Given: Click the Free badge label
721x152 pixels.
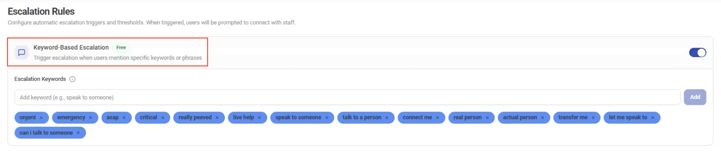Looking at the screenshot, I should 121,48.
